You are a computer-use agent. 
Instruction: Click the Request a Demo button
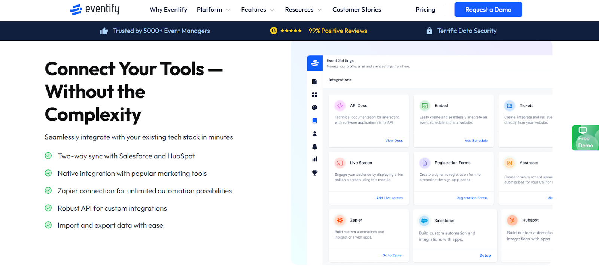tap(488, 10)
